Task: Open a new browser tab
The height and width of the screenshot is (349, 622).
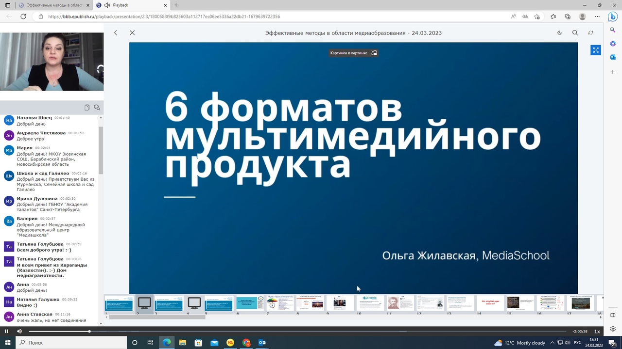Action: [176, 5]
